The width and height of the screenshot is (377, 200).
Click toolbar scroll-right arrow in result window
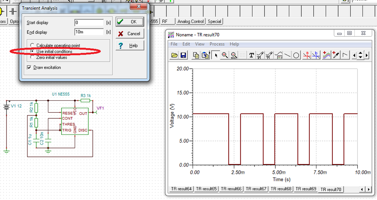tap(367, 55)
